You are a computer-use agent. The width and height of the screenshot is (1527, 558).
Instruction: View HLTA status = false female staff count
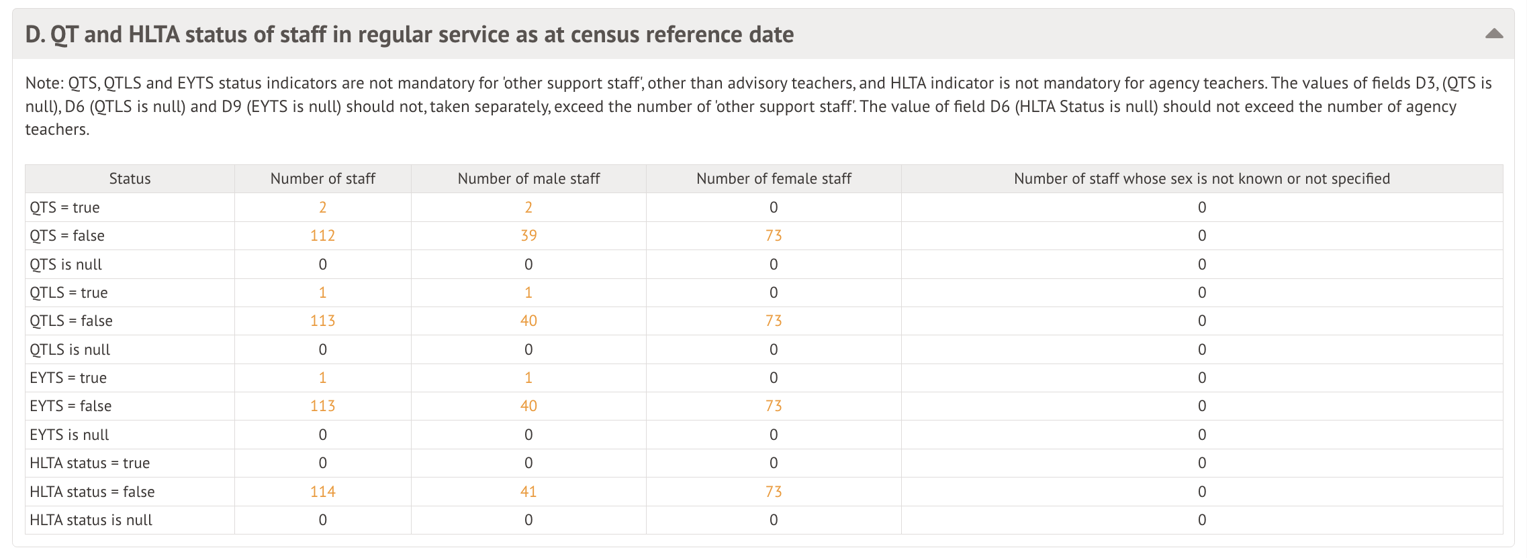774,492
